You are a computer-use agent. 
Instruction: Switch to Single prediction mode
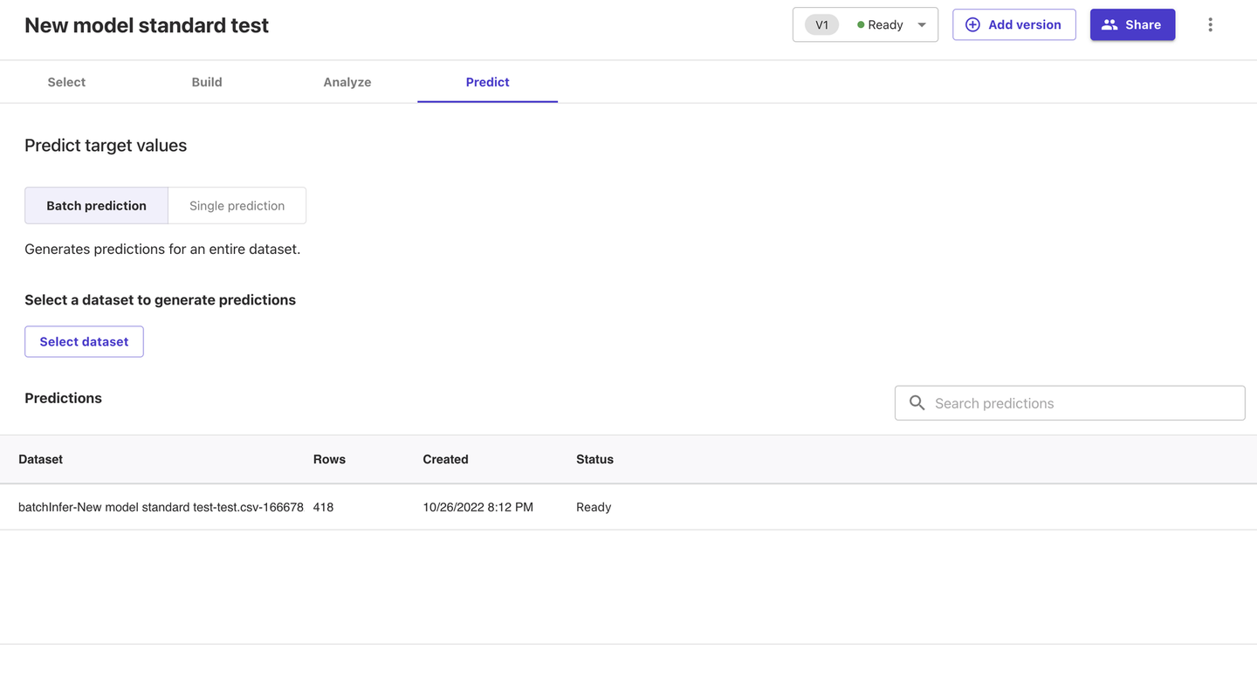237,206
